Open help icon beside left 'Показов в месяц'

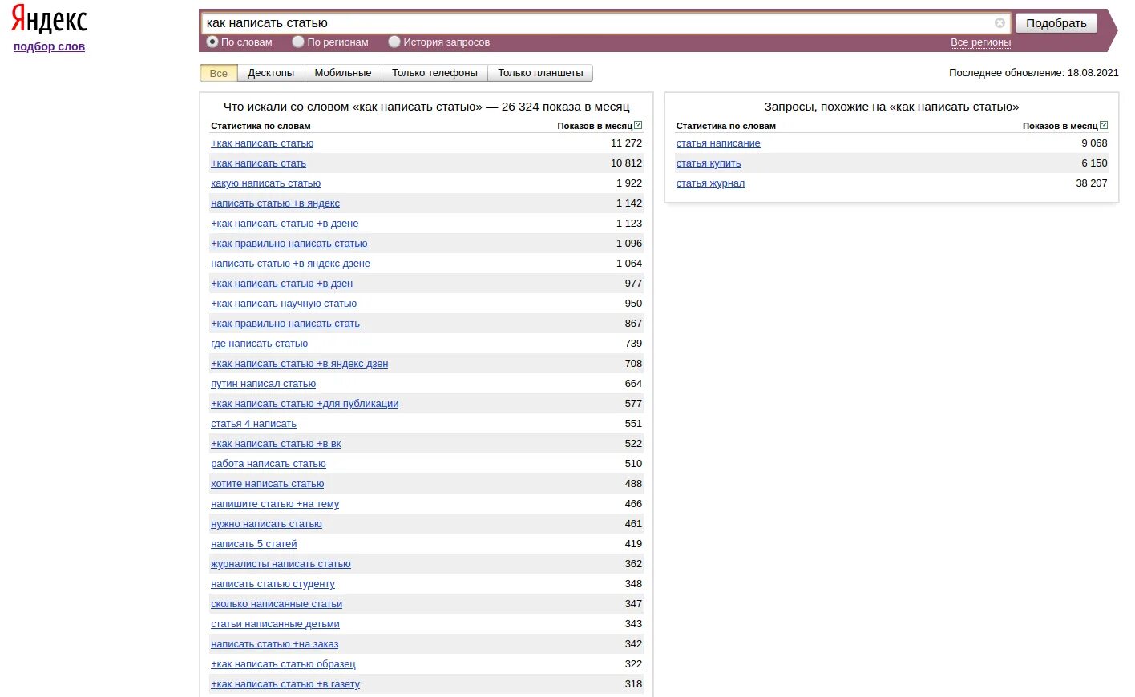click(x=638, y=125)
